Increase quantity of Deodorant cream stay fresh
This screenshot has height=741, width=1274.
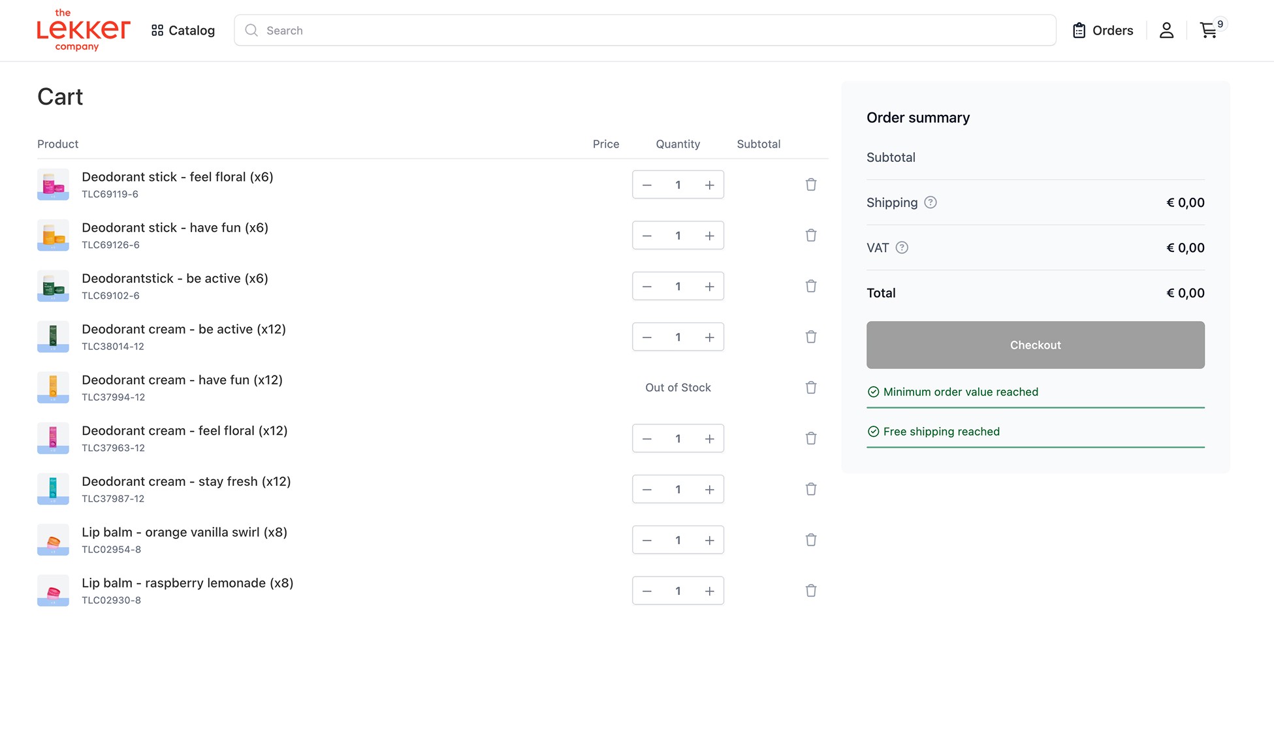pos(709,490)
